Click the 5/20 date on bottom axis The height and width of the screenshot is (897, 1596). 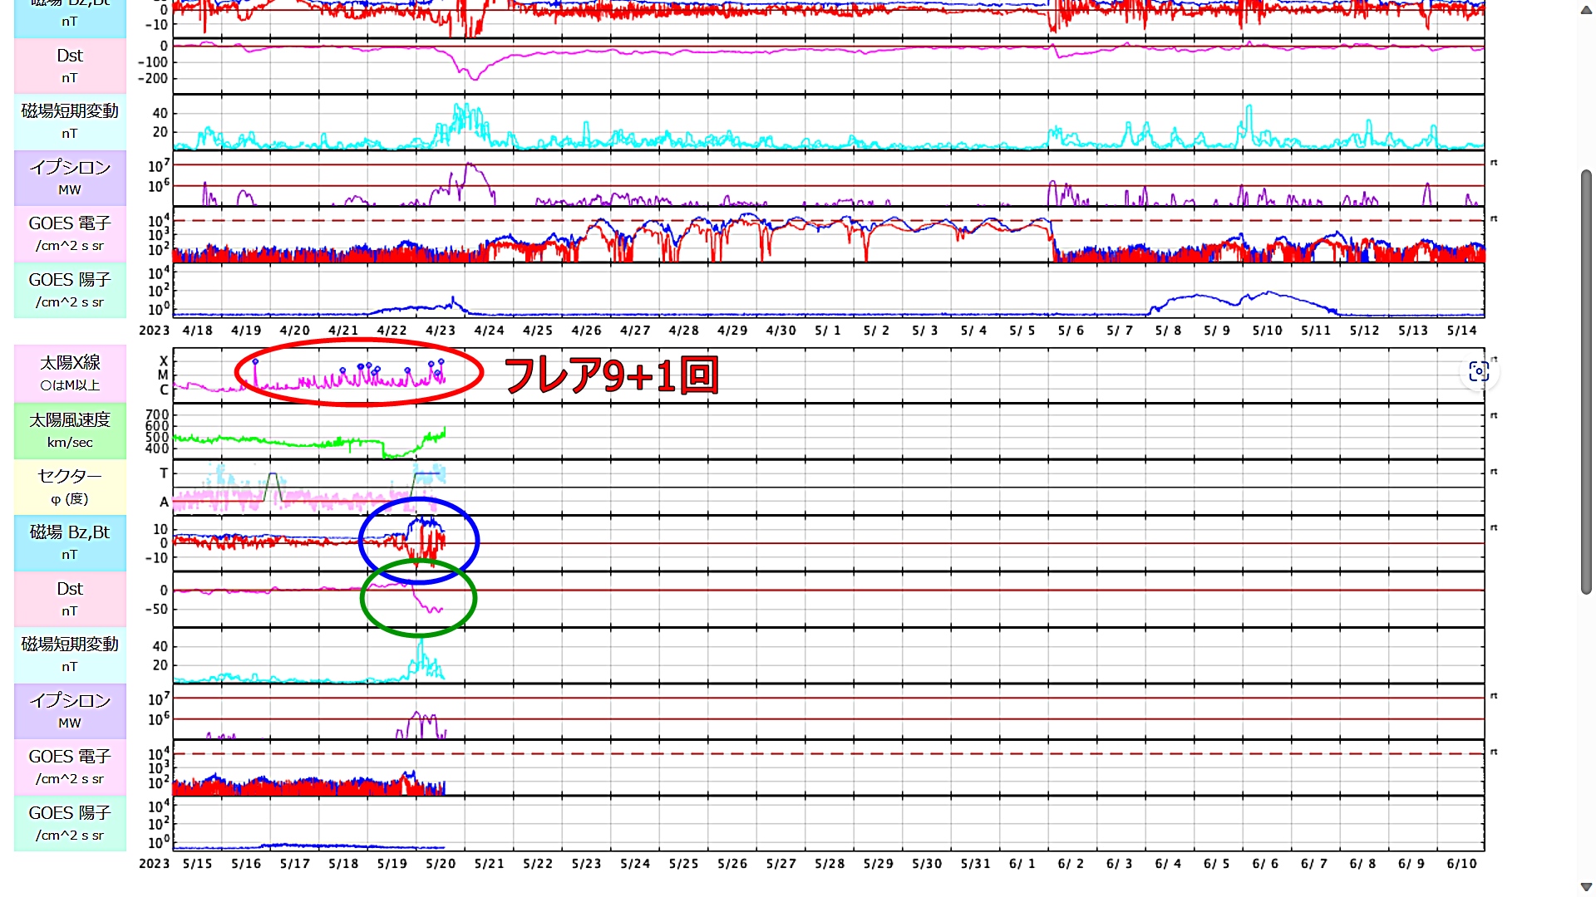click(x=441, y=864)
